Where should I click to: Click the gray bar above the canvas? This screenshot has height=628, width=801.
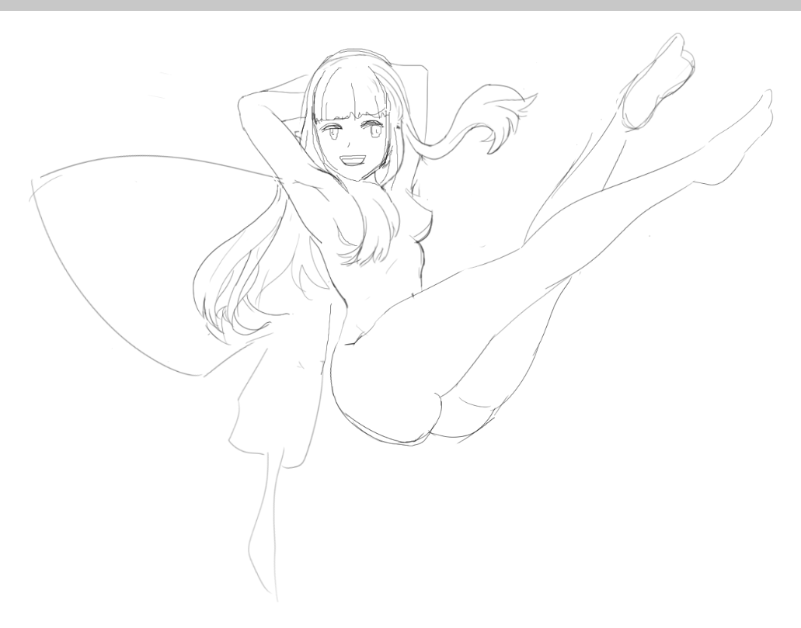click(x=400, y=5)
